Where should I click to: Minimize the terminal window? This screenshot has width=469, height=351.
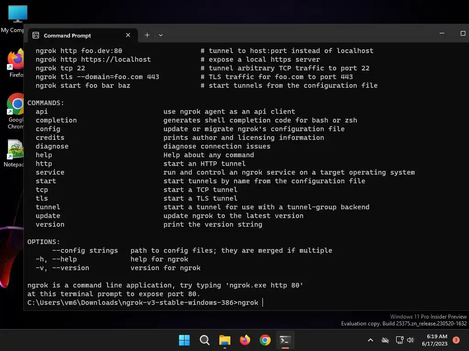click(442, 33)
